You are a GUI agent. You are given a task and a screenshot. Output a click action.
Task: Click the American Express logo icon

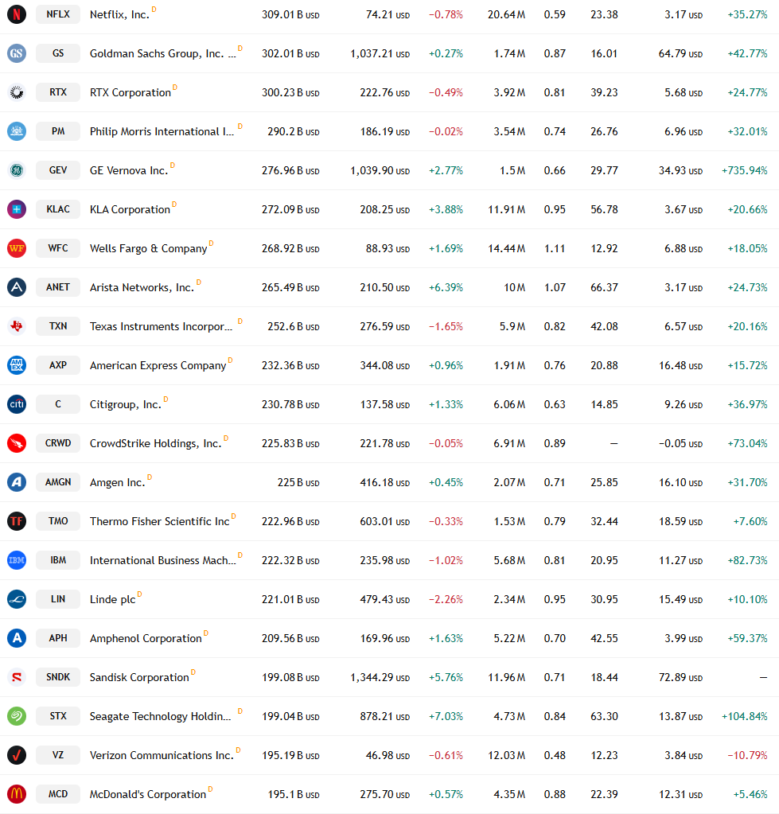17,365
